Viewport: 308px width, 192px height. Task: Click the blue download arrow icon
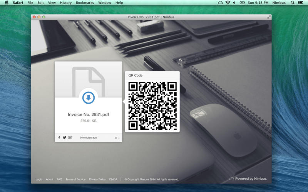pyautogui.click(x=89, y=98)
